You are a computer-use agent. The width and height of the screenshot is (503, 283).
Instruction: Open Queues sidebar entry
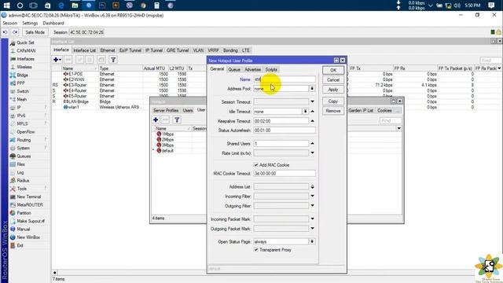(23, 156)
